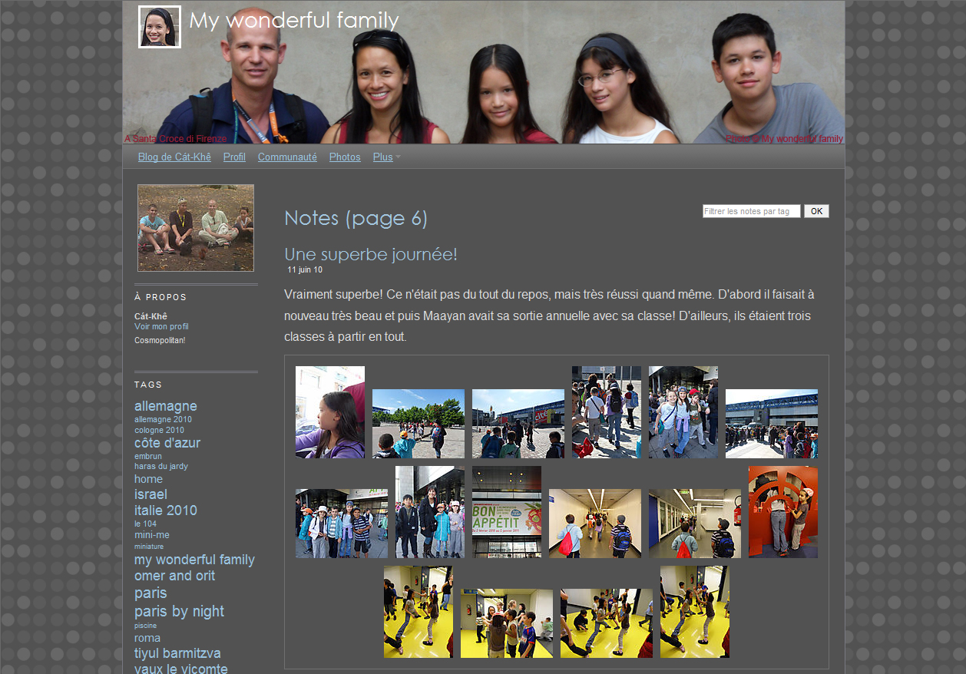Image resolution: width=966 pixels, height=674 pixels.
Task: Go to the Profil page
Action: coord(234,157)
